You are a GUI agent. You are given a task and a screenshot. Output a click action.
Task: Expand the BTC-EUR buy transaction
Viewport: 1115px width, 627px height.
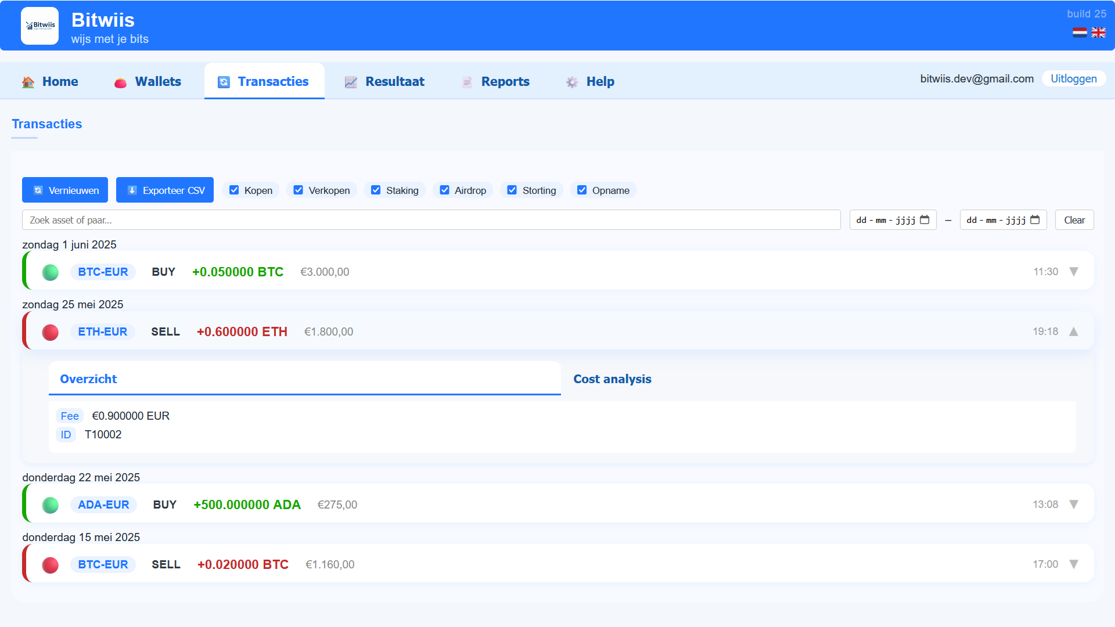click(x=1074, y=272)
